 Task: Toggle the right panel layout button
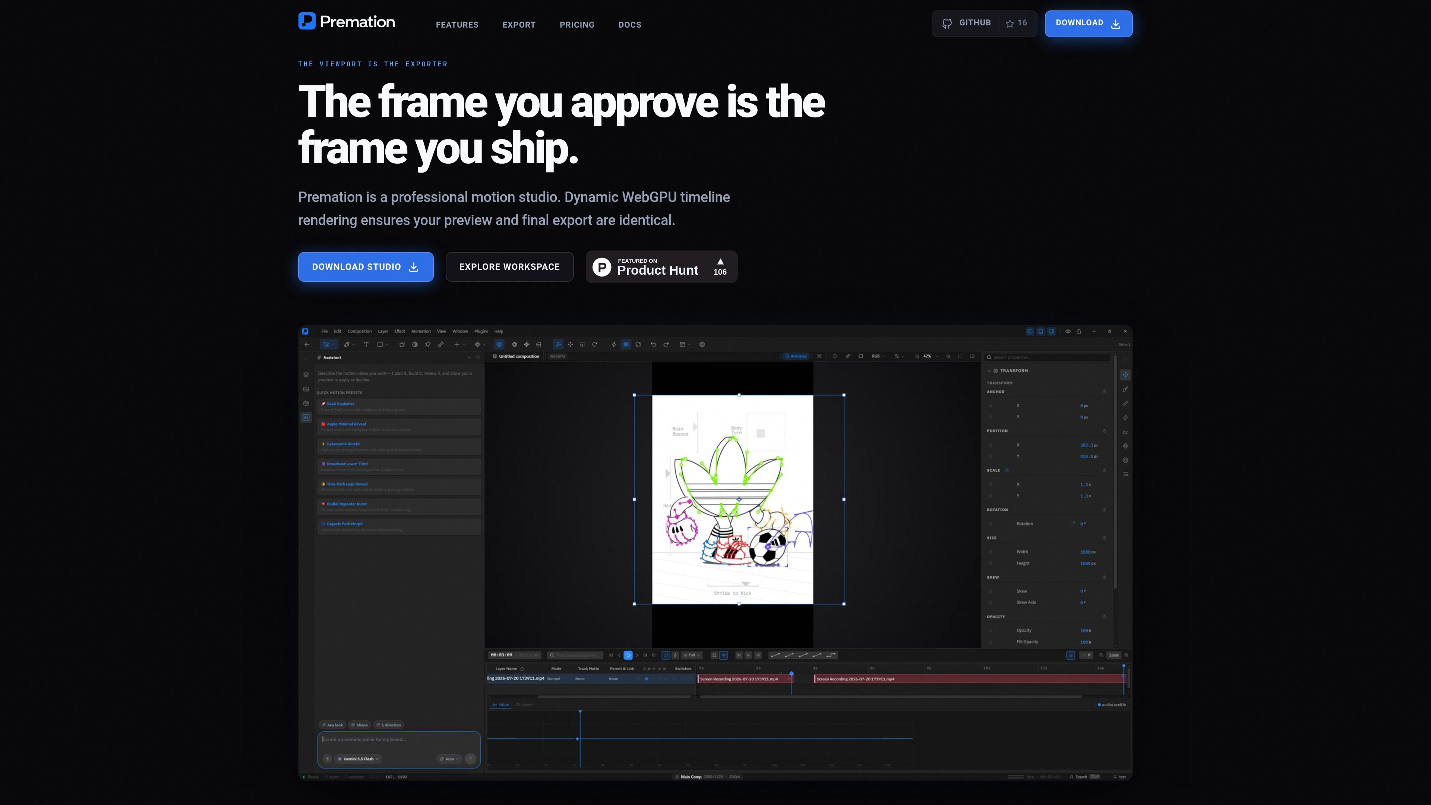[x=1051, y=331]
